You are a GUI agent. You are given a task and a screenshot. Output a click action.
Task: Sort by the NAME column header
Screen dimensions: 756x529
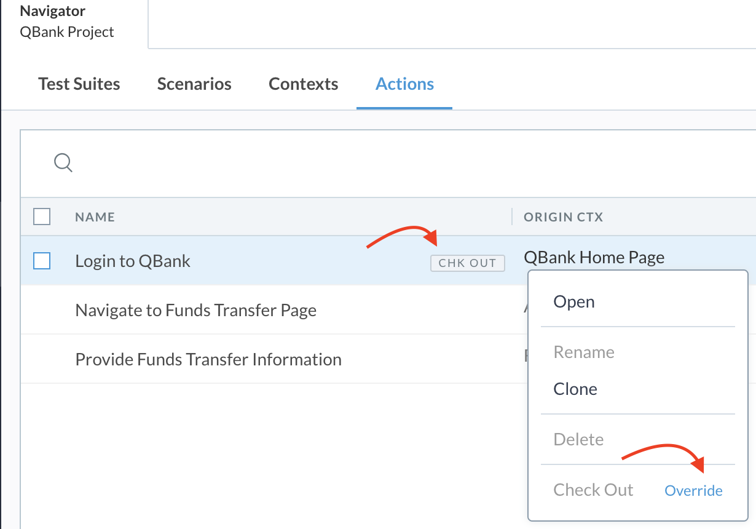pyautogui.click(x=95, y=217)
